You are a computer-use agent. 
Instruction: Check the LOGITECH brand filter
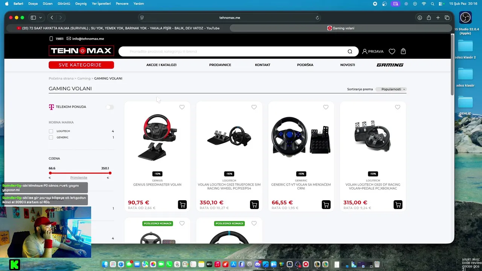(x=51, y=131)
